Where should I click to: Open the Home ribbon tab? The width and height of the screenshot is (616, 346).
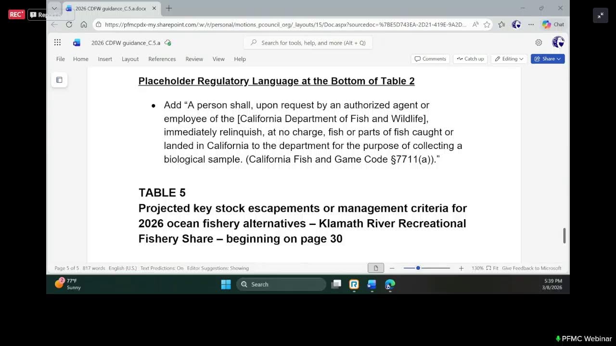tap(81, 59)
